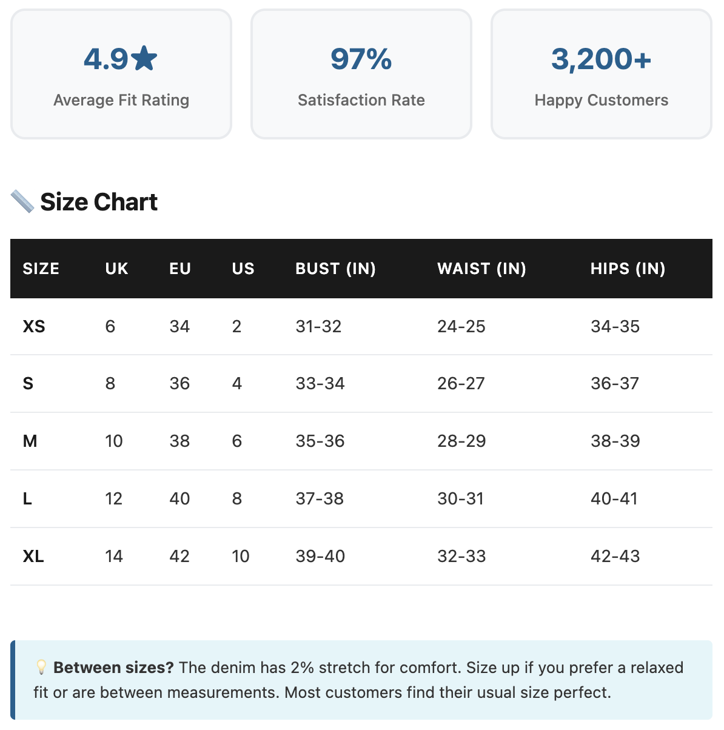Click the ruler icon beside Size Chart
724x730 pixels.
coord(22,201)
